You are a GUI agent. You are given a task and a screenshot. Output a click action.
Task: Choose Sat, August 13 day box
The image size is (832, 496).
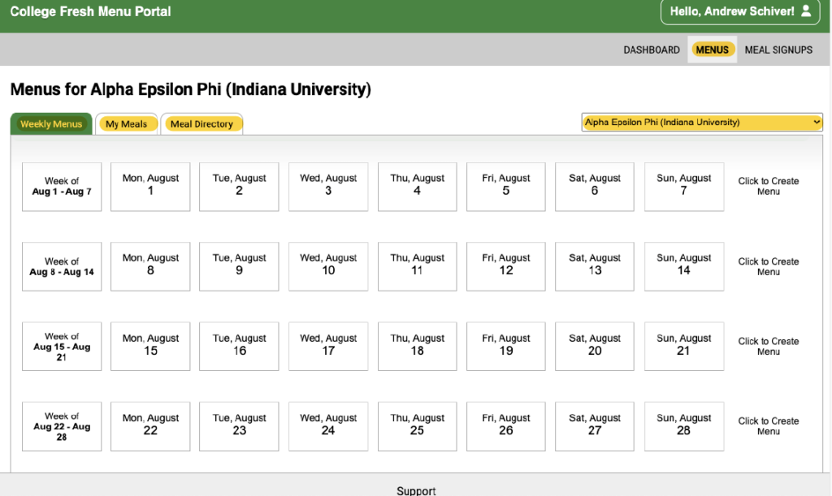(594, 266)
